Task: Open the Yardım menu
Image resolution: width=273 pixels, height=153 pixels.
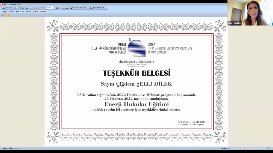Action: (x=43, y=11)
